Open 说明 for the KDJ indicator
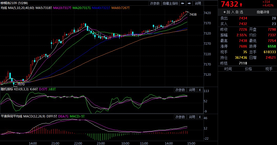This screenshot has height=145, width=277. (192, 90)
